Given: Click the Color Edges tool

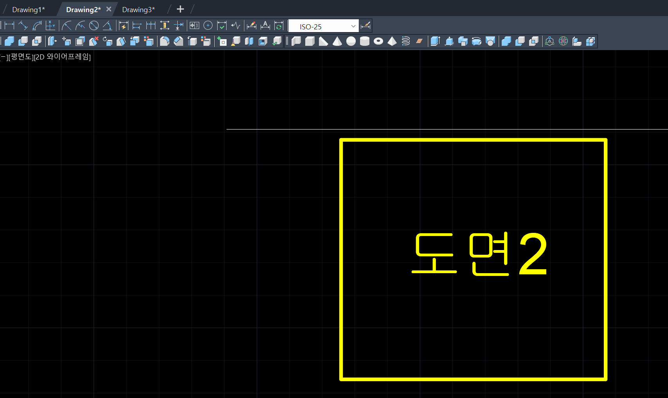Looking at the screenshot, I should [206, 41].
